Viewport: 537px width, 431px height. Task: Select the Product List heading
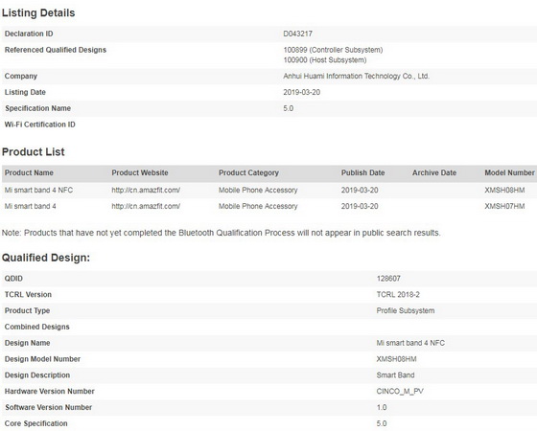click(x=34, y=151)
